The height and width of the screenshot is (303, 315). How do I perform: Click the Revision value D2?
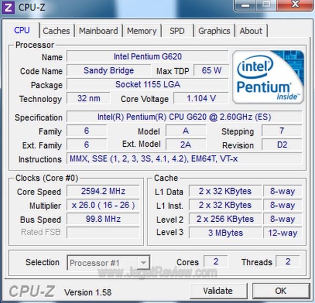click(281, 145)
